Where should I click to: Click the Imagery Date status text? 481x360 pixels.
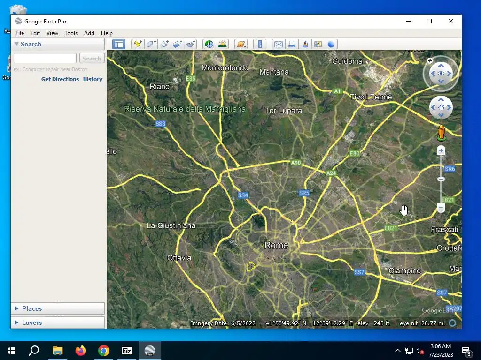223,323
